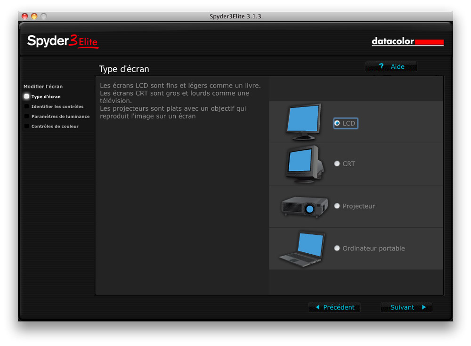Click the datacolor logo
This screenshot has width=471, height=346.
(407, 41)
